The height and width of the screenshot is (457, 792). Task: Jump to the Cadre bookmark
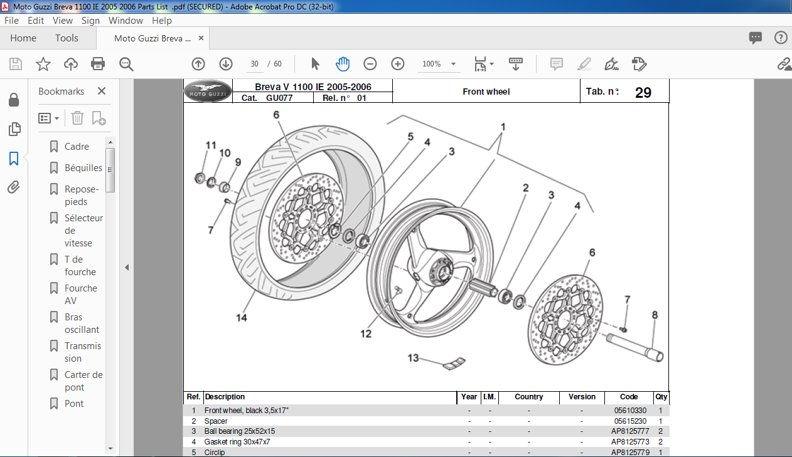77,147
